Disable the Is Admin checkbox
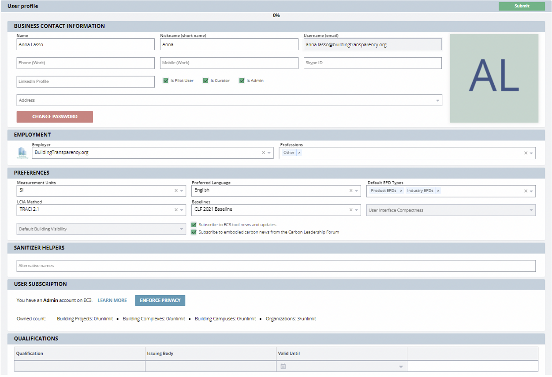The height and width of the screenshot is (377, 552). (x=242, y=81)
